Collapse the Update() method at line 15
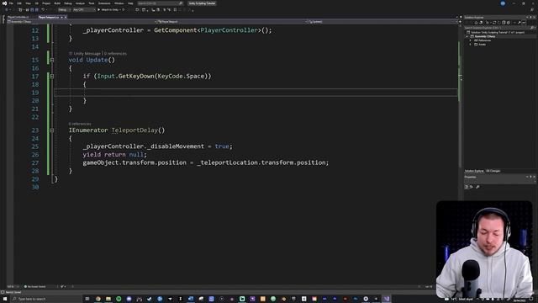This screenshot has height=303, width=538. 52,60
